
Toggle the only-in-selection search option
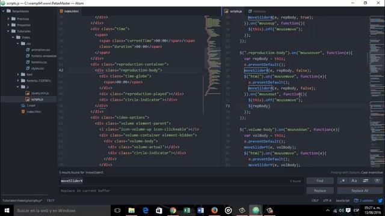click(x=366, y=181)
